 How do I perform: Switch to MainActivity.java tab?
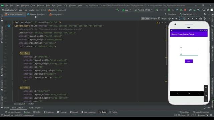(x=37, y=14)
